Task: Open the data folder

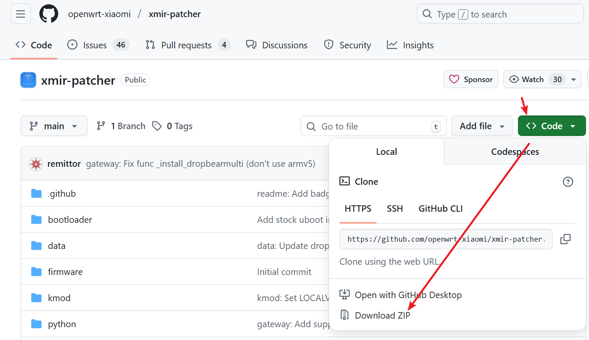Action: point(57,246)
